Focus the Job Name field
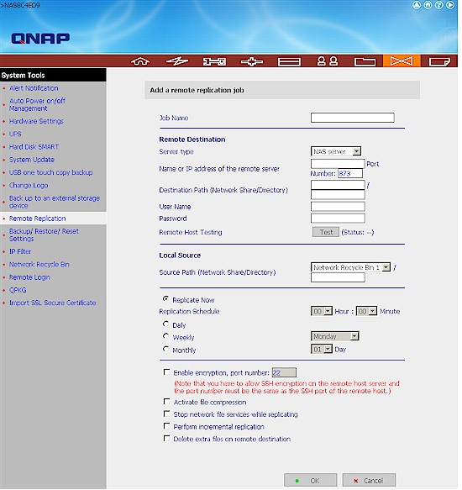Screen dimensions: 462x490 click(x=352, y=118)
